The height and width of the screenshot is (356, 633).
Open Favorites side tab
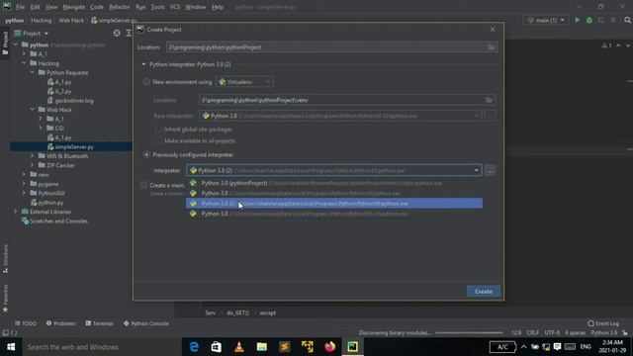(x=5, y=298)
